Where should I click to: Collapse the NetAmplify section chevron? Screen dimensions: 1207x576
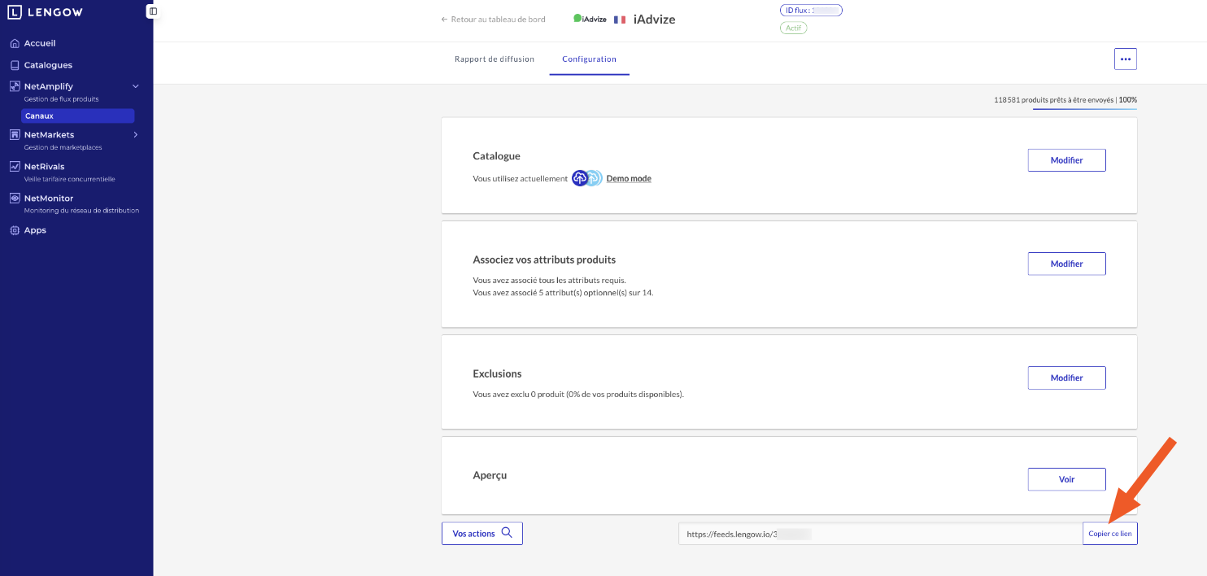(x=136, y=86)
